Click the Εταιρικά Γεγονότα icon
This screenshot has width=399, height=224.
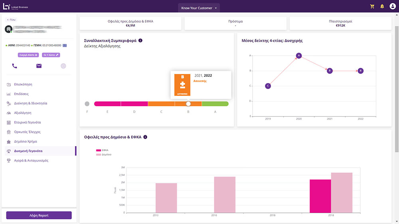tap(9, 123)
